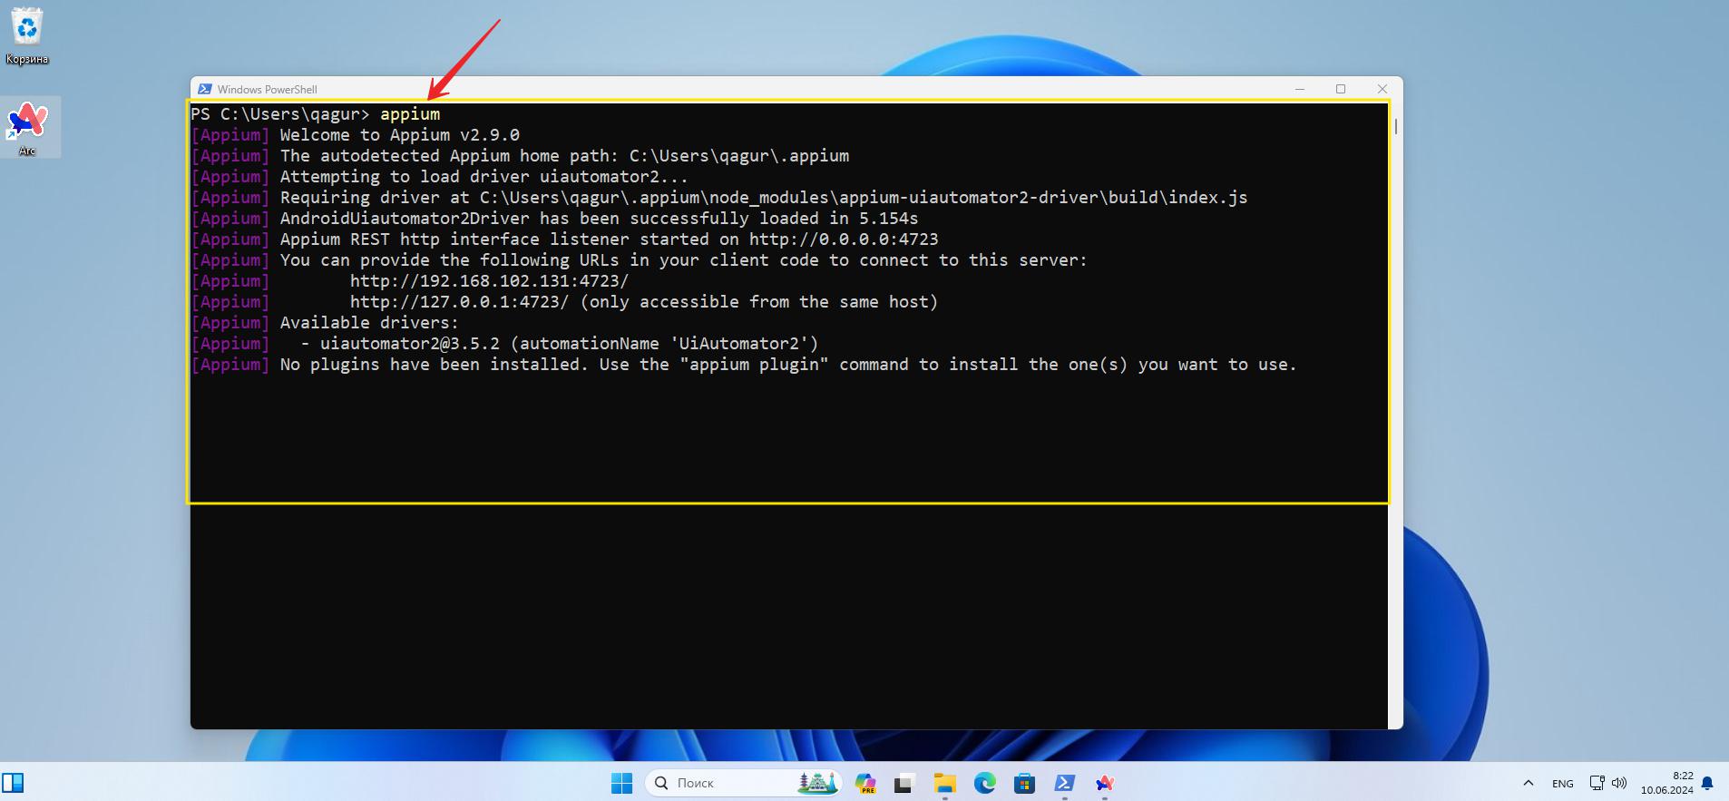Click the URL http://127.0.0.1:4723/
1729x801 pixels.
click(x=459, y=302)
